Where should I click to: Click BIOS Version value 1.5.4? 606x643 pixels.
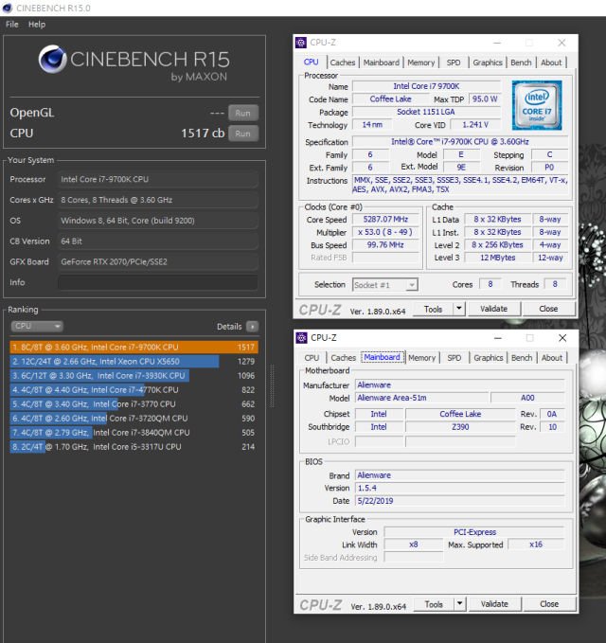459,488
